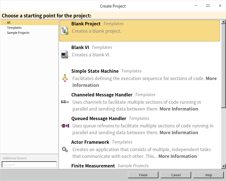
Task: Select the Simple State Machine icon
Action: click(x=65, y=78)
